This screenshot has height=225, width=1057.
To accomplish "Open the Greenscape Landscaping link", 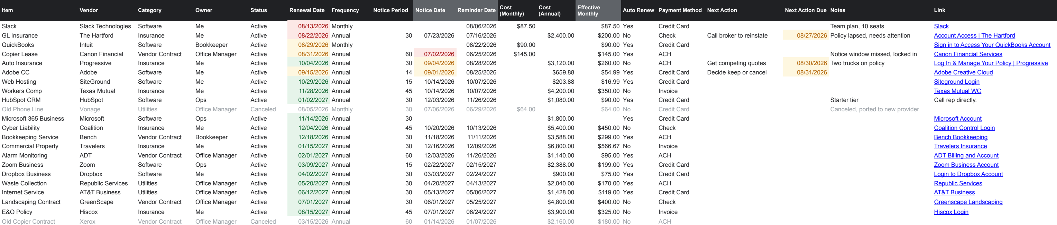I will pyautogui.click(x=968, y=202).
